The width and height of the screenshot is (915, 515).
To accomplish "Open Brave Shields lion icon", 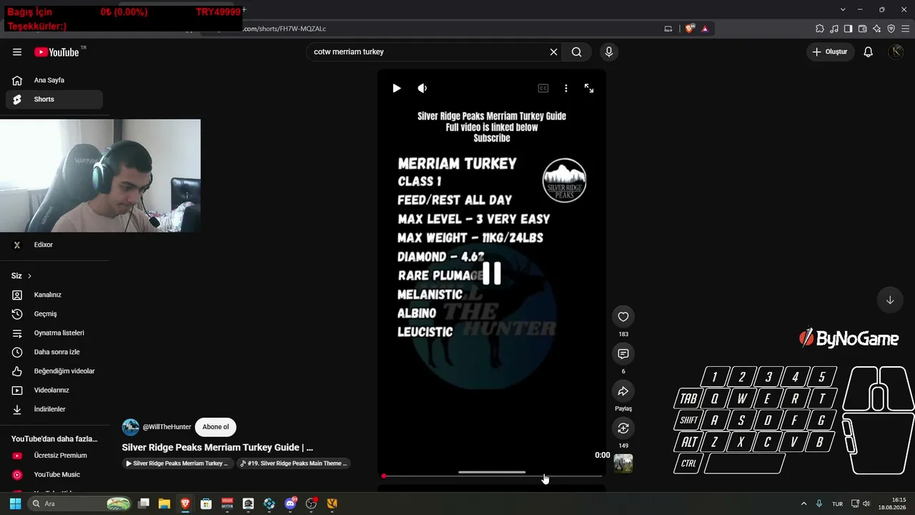I will click(689, 29).
